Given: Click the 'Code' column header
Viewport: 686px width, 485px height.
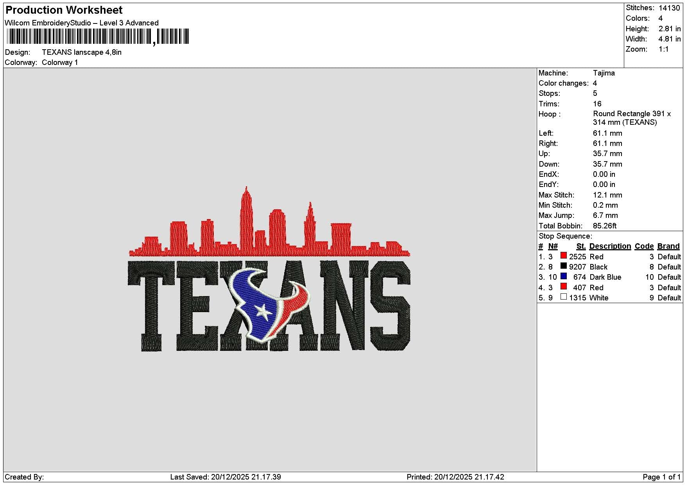Looking at the screenshot, I should pyautogui.click(x=644, y=246).
